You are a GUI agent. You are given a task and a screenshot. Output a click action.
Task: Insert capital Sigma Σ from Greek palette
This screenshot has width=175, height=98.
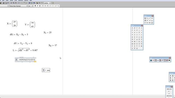click(135, 46)
